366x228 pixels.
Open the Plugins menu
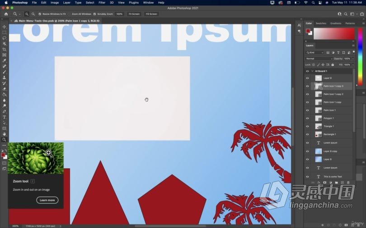[x=134, y=3]
